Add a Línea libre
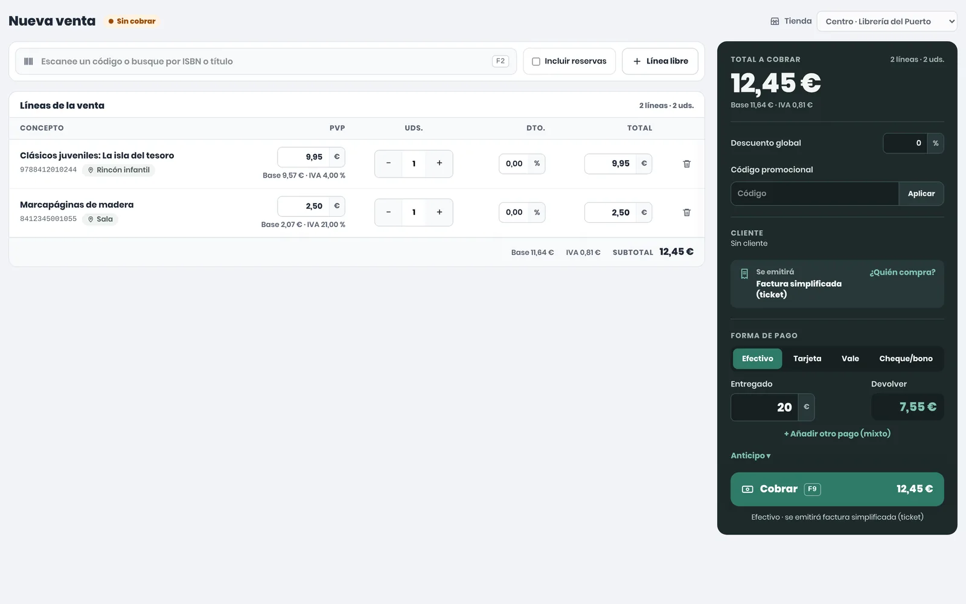This screenshot has height=604, width=966. coord(660,62)
